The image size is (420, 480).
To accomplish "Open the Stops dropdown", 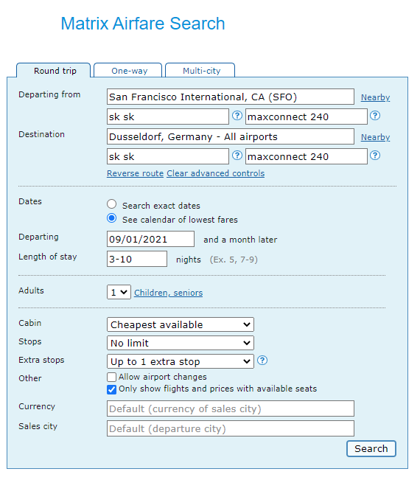I will click(x=181, y=343).
